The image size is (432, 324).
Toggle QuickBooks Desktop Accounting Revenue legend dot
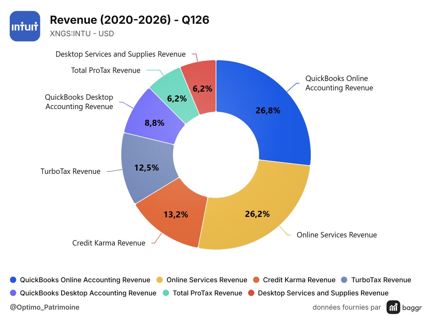pos(13,293)
